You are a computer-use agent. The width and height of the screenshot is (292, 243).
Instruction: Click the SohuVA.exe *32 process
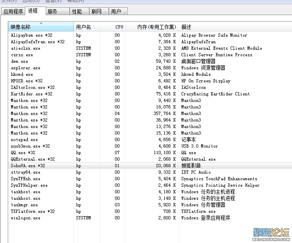click(150, 166)
